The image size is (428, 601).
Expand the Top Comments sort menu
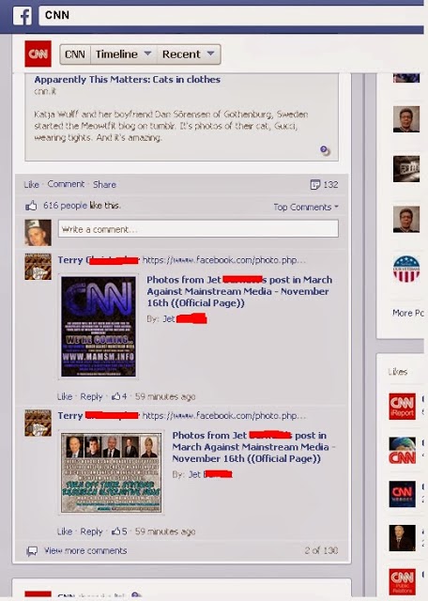click(306, 208)
